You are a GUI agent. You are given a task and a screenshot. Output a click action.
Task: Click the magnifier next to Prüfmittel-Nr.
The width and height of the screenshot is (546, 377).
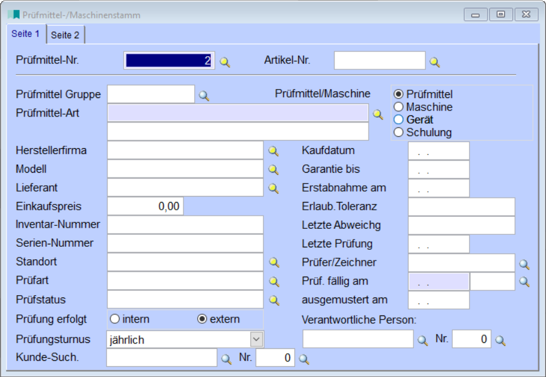[x=225, y=62]
